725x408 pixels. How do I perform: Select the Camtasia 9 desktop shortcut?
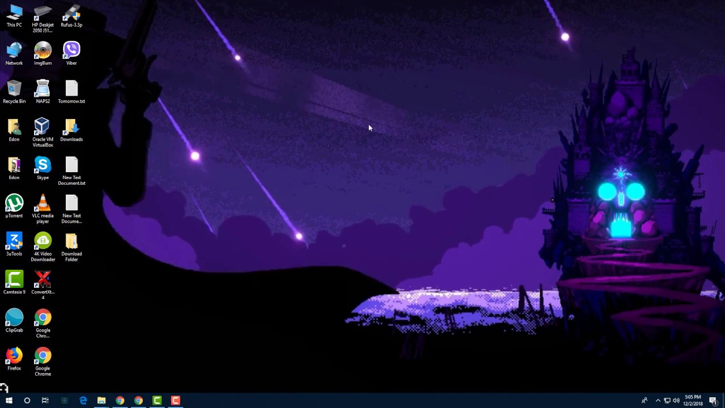pyautogui.click(x=14, y=282)
